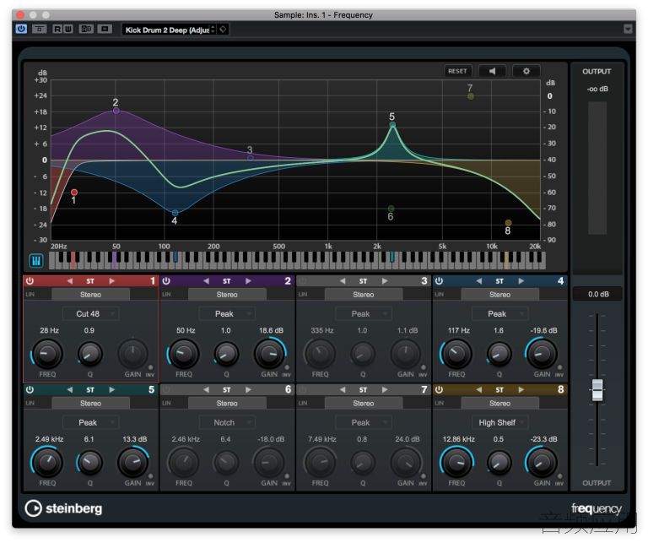Viewport: 648px width, 543px height.
Task: Click band 1 next processing mode arrow
Action: click(x=111, y=281)
